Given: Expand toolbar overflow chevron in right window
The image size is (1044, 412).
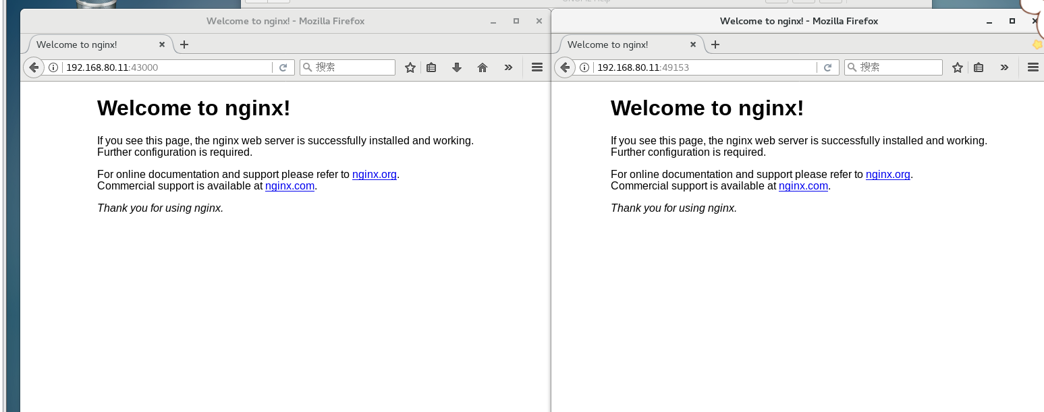Looking at the screenshot, I should pyautogui.click(x=1005, y=67).
